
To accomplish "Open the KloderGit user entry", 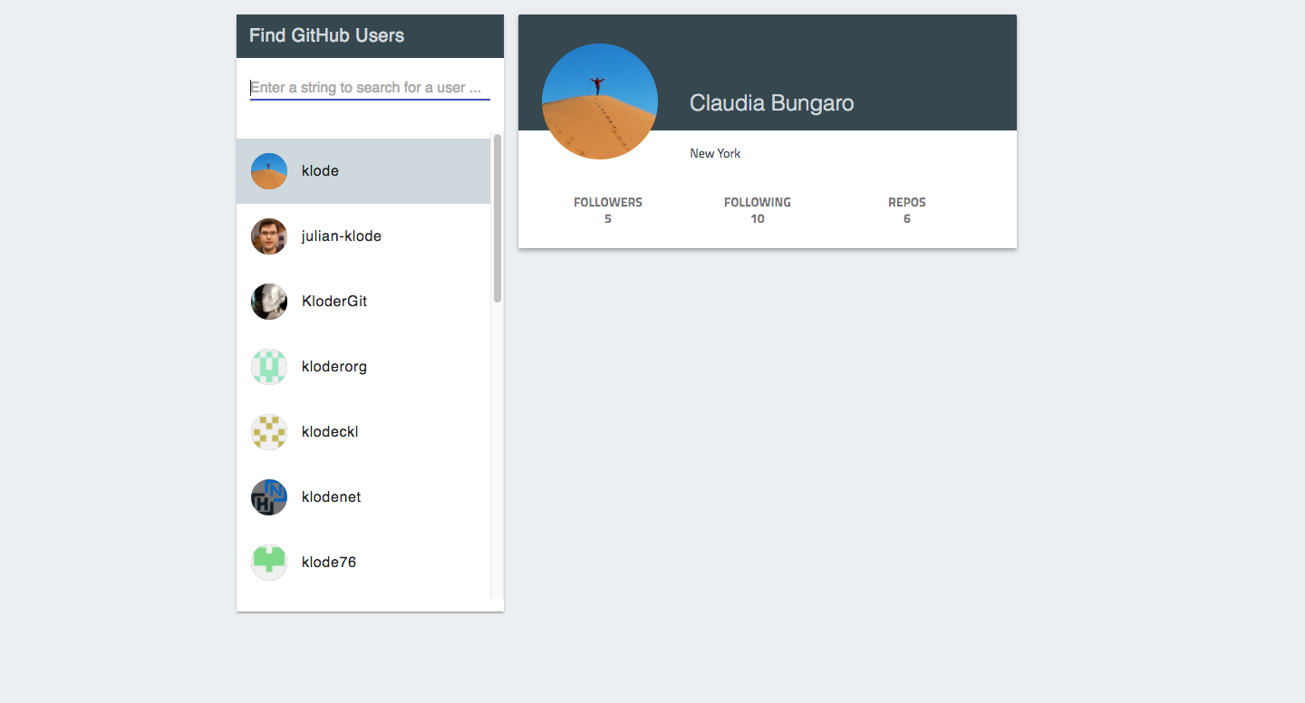I will point(334,302).
